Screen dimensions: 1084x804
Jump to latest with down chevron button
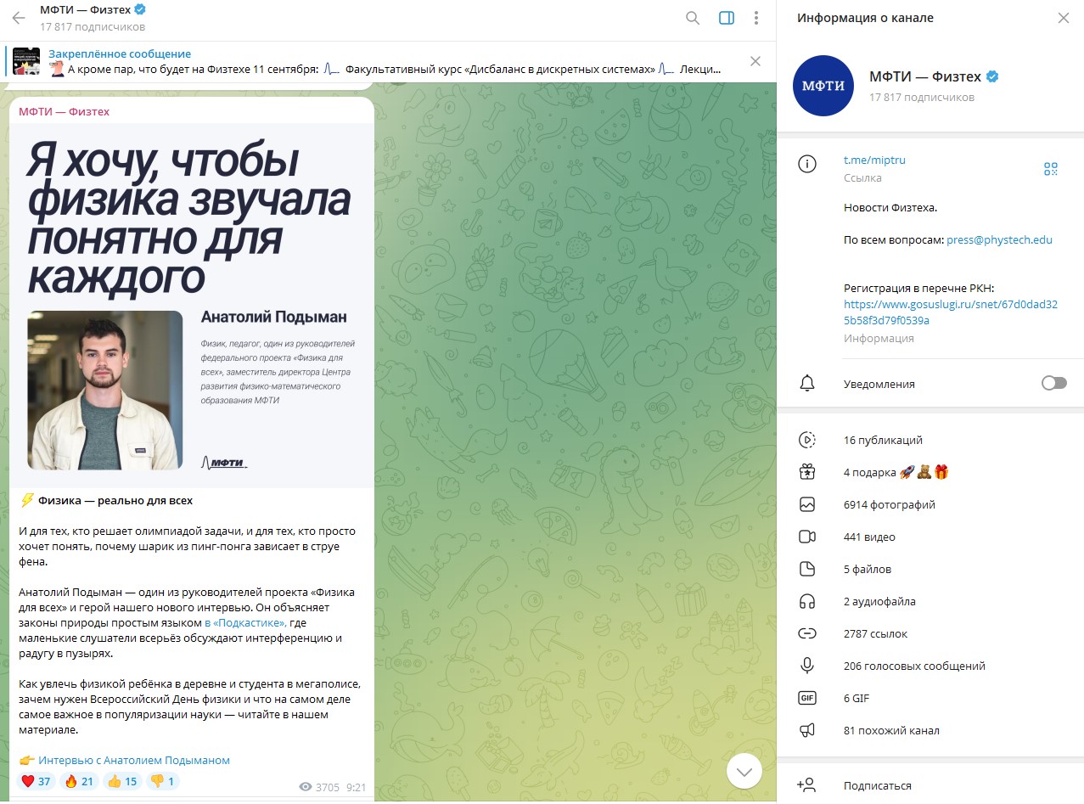pyautogui.click(x=744, y=772)
